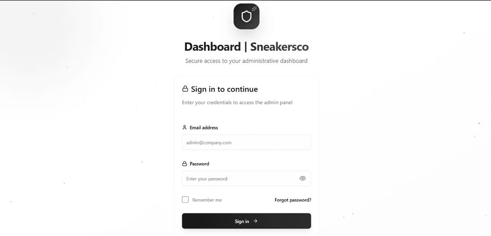The width and height of the screenshot is (491, 236).
Task: Click the sparkle badge on the shield logo
Action: click(x=255, y=8)
